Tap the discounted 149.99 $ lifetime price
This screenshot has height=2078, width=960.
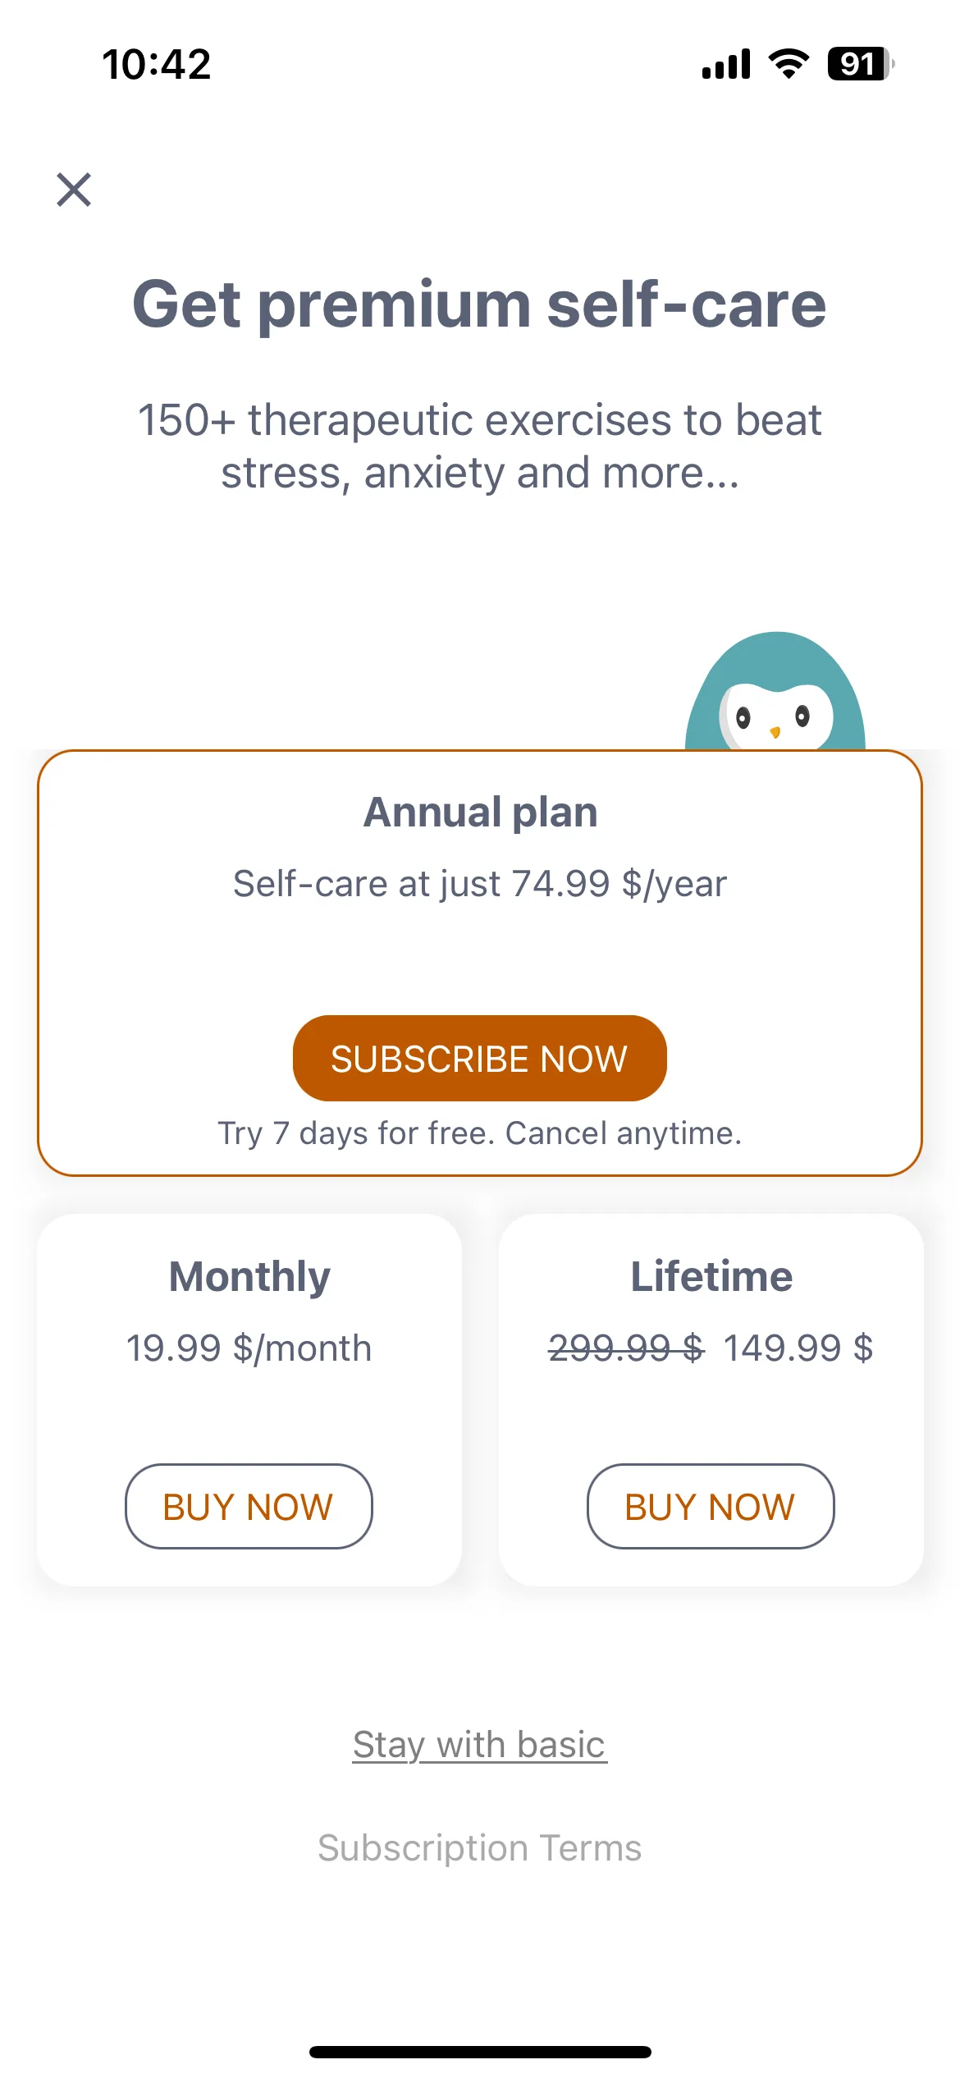coord(798,1348)
